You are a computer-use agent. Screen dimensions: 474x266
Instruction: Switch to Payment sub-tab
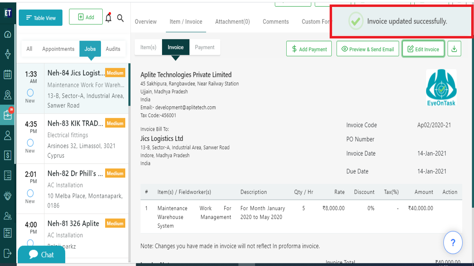pos(205,47)
